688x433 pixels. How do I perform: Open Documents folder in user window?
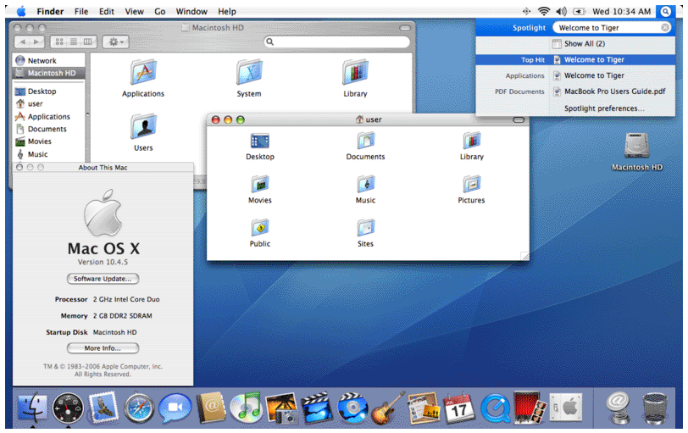(x=365, y=146)
